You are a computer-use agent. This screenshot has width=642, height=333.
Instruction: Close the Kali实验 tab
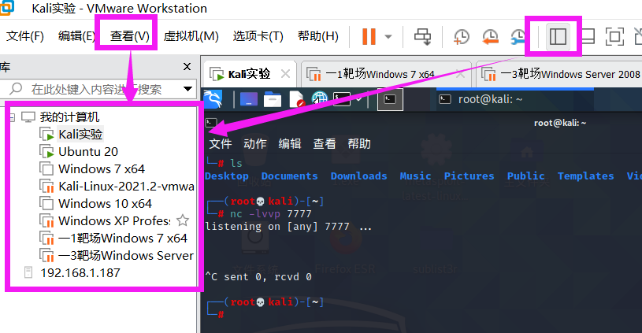(285, 74)
